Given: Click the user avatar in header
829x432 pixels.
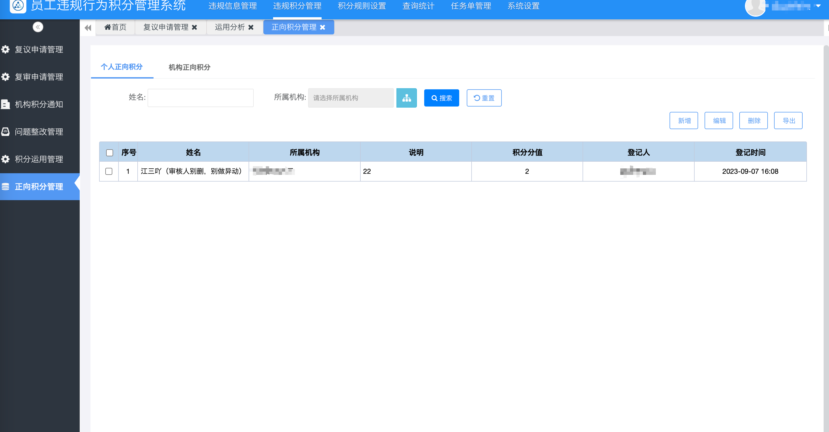Looking at the screenshot, I should (x=755, y=7).
